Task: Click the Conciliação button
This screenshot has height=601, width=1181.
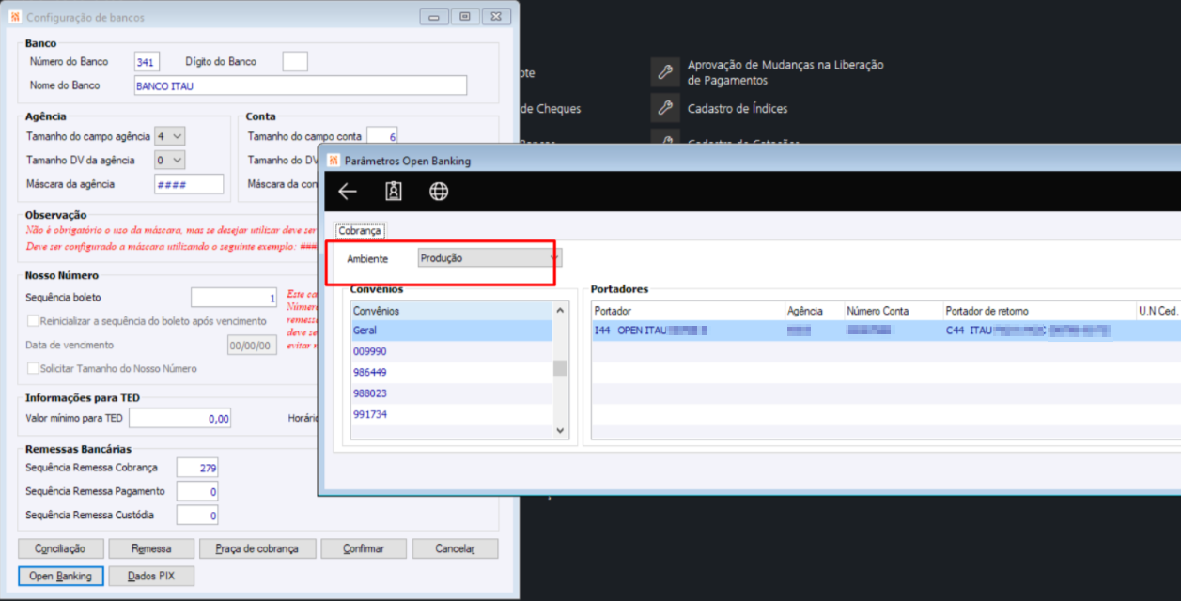Action: click(60, 548)
